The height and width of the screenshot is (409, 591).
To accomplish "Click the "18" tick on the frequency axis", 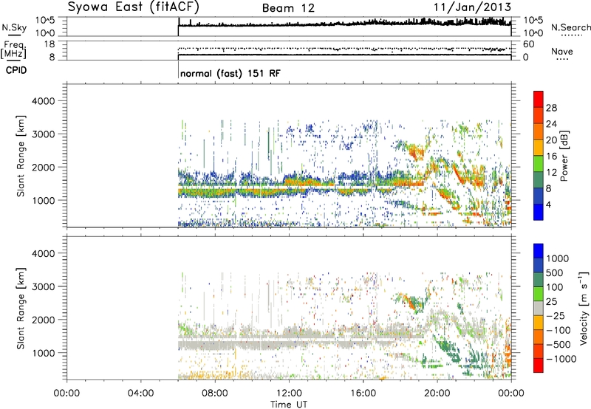I will click(49, 44).
